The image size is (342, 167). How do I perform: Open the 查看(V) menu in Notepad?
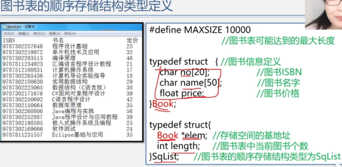coord(55,34)
